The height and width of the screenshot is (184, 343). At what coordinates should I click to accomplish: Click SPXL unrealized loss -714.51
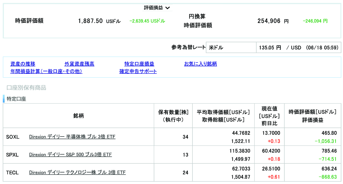point(328,159)
